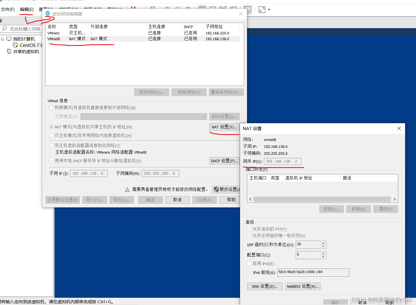Decrease the UDP 超时 value with down arrow
The image size is (416, 305).
point(323,246)
